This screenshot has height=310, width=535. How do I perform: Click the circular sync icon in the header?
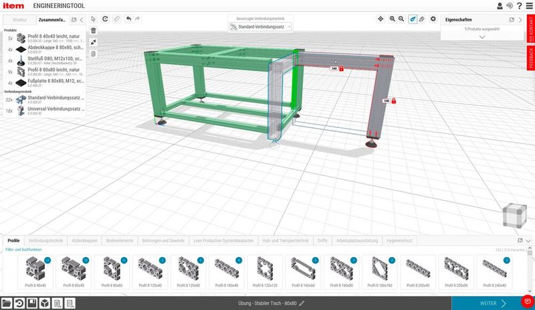510,6
